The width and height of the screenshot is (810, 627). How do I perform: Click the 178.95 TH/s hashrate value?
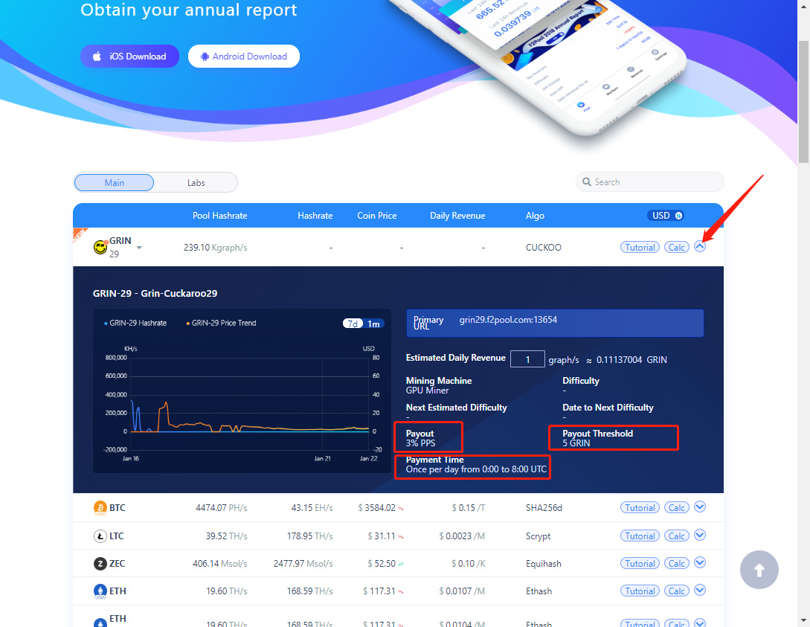(x=309, y=536)
